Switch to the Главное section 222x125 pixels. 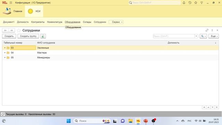[x=12, y=11]
